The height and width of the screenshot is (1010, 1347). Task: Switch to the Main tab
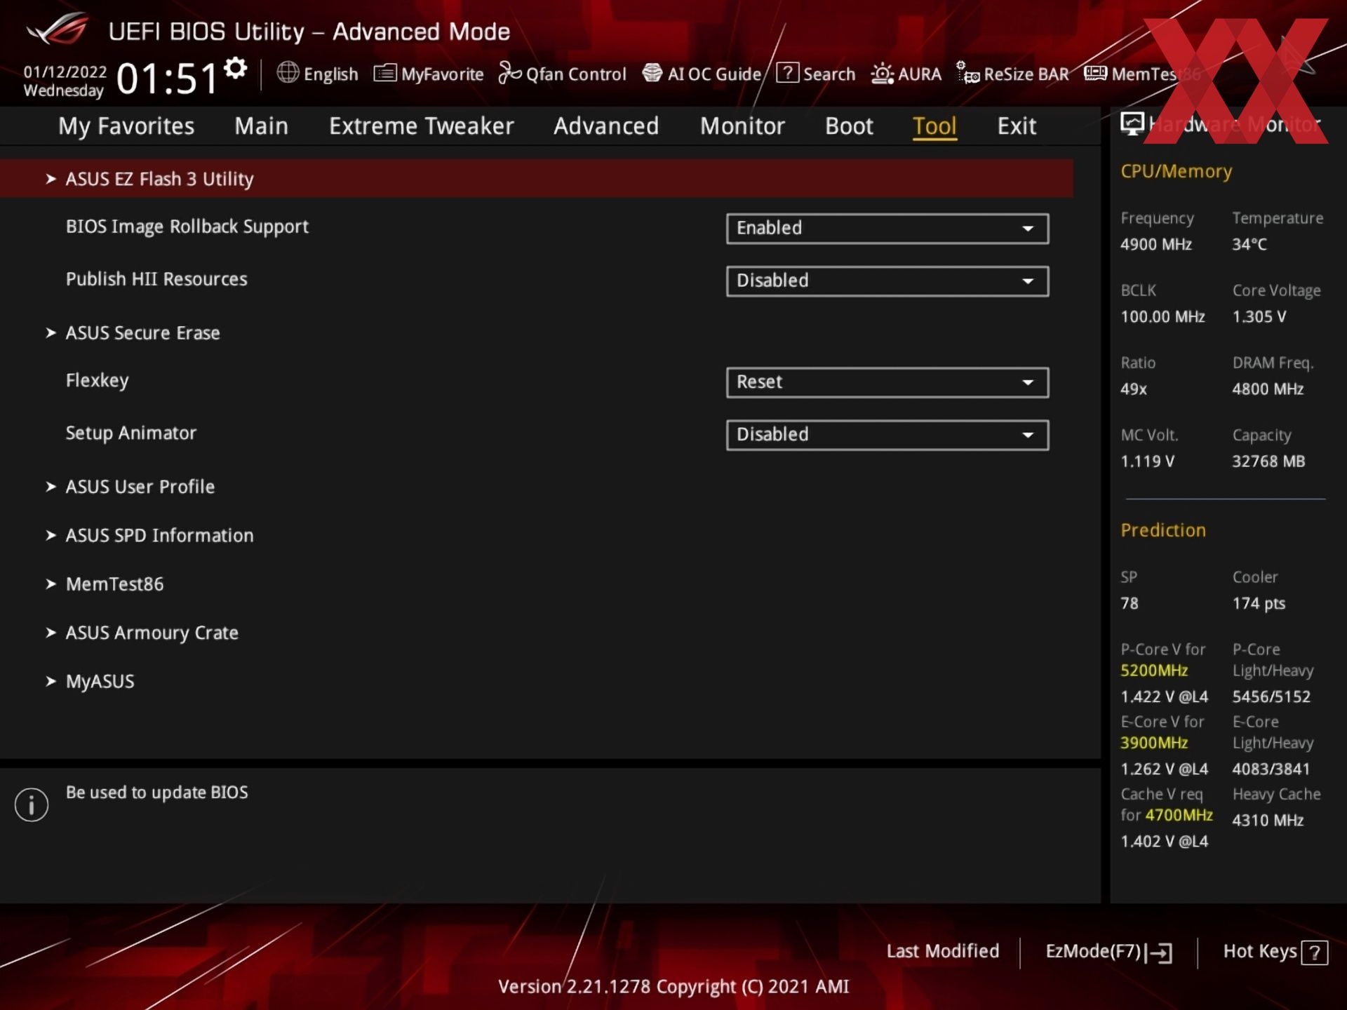click(261, 126)
